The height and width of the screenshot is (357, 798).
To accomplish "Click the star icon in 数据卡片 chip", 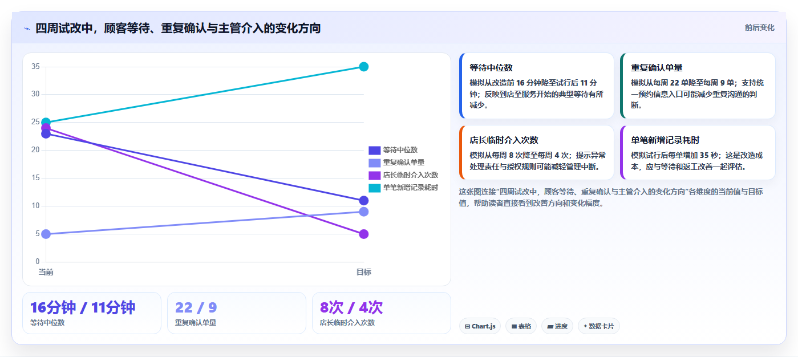I will click(585, 327).
